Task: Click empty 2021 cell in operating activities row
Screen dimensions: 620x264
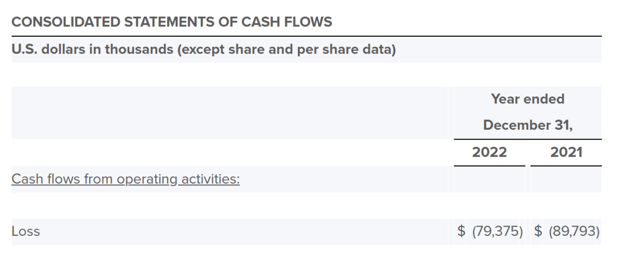Action: coord(566,179)
